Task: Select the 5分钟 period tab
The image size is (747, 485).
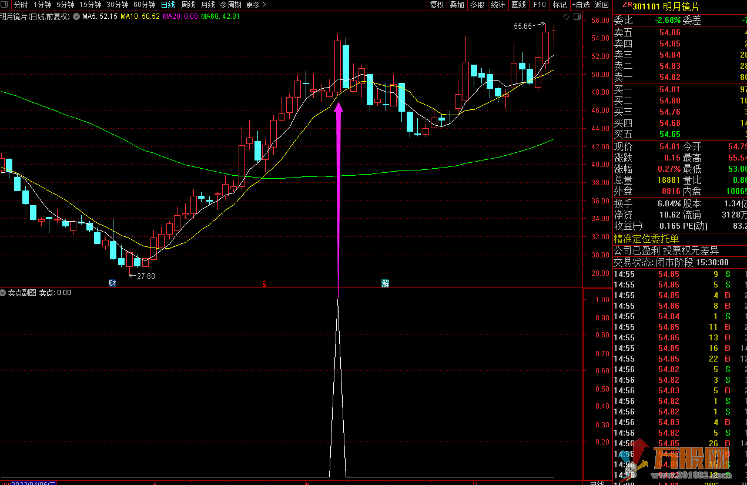Action: pyautogui.click(x=65, y=5)
